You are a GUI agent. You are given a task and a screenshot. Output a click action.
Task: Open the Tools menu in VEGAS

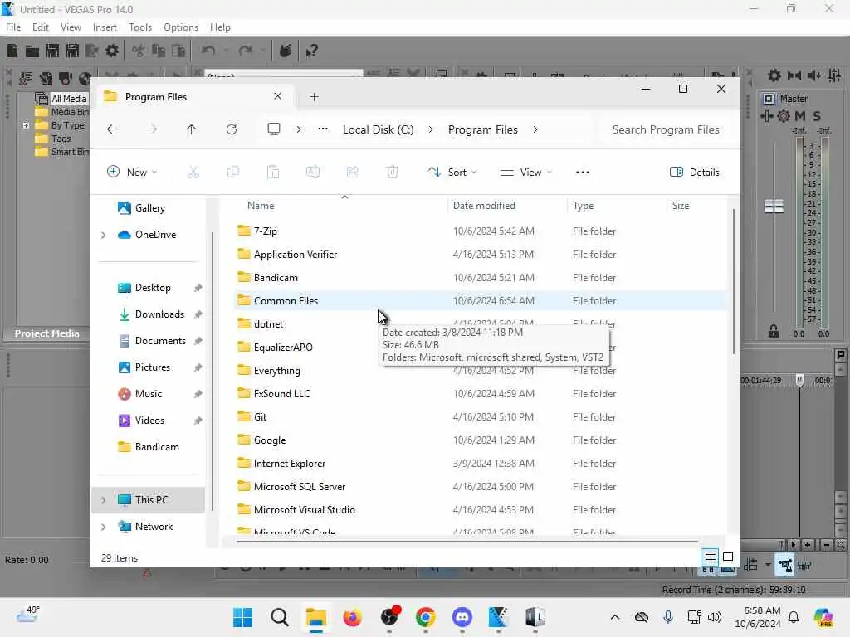(139, 27)
